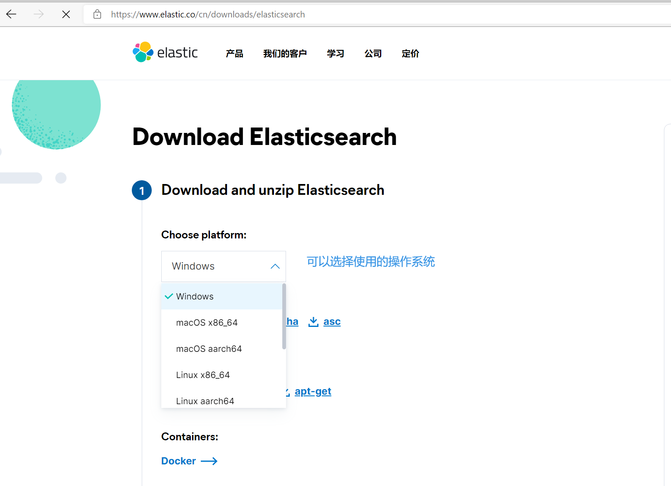Click the site lock icon in address bar
The width and height of the screenshot is (671, 486).
97,15
